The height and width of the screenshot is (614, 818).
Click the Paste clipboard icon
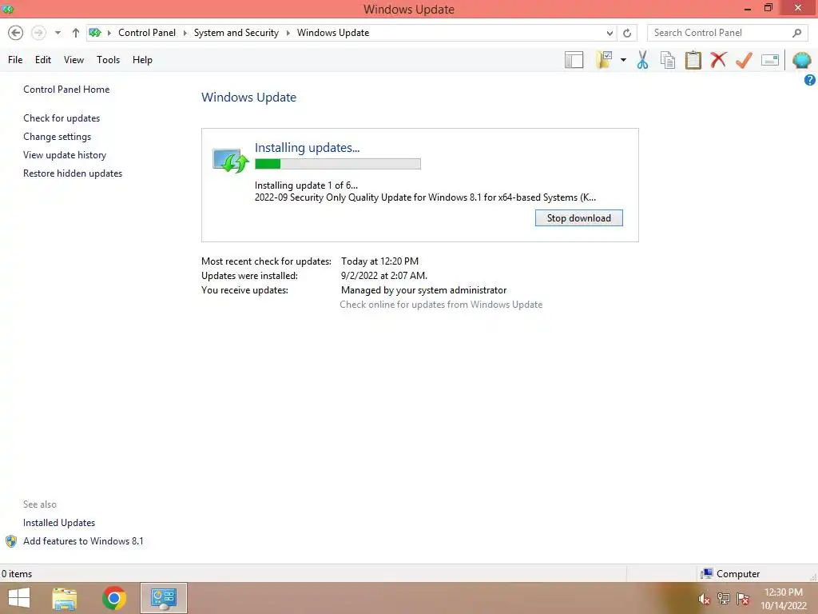click(x=693, y=60)
